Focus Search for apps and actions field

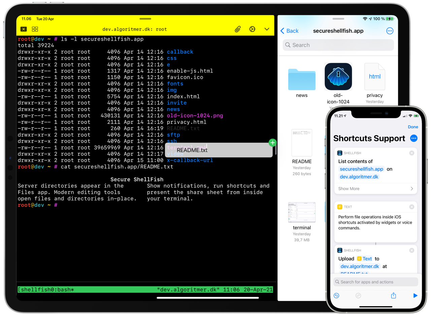tap(376, 282)
